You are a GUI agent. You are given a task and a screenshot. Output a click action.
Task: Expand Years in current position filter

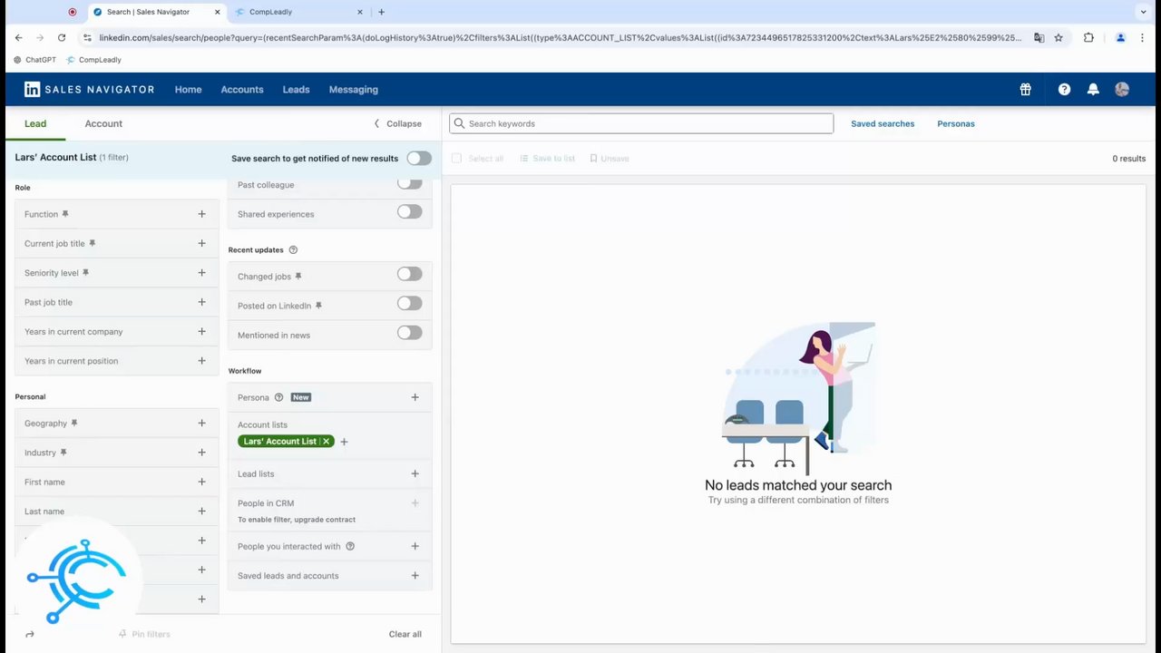pyautogui.click(x=201, y=361)
